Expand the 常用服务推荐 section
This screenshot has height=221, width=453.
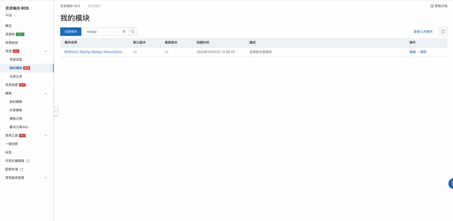(x=46, y=177)
